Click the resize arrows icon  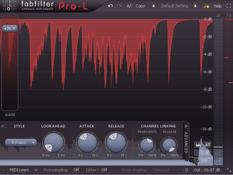pyautogui.click(x=229, y=170)
